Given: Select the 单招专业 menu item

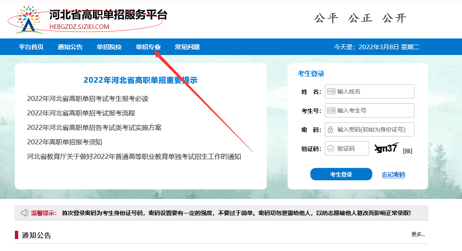Looking at the screenshot, I should [148, 47].
